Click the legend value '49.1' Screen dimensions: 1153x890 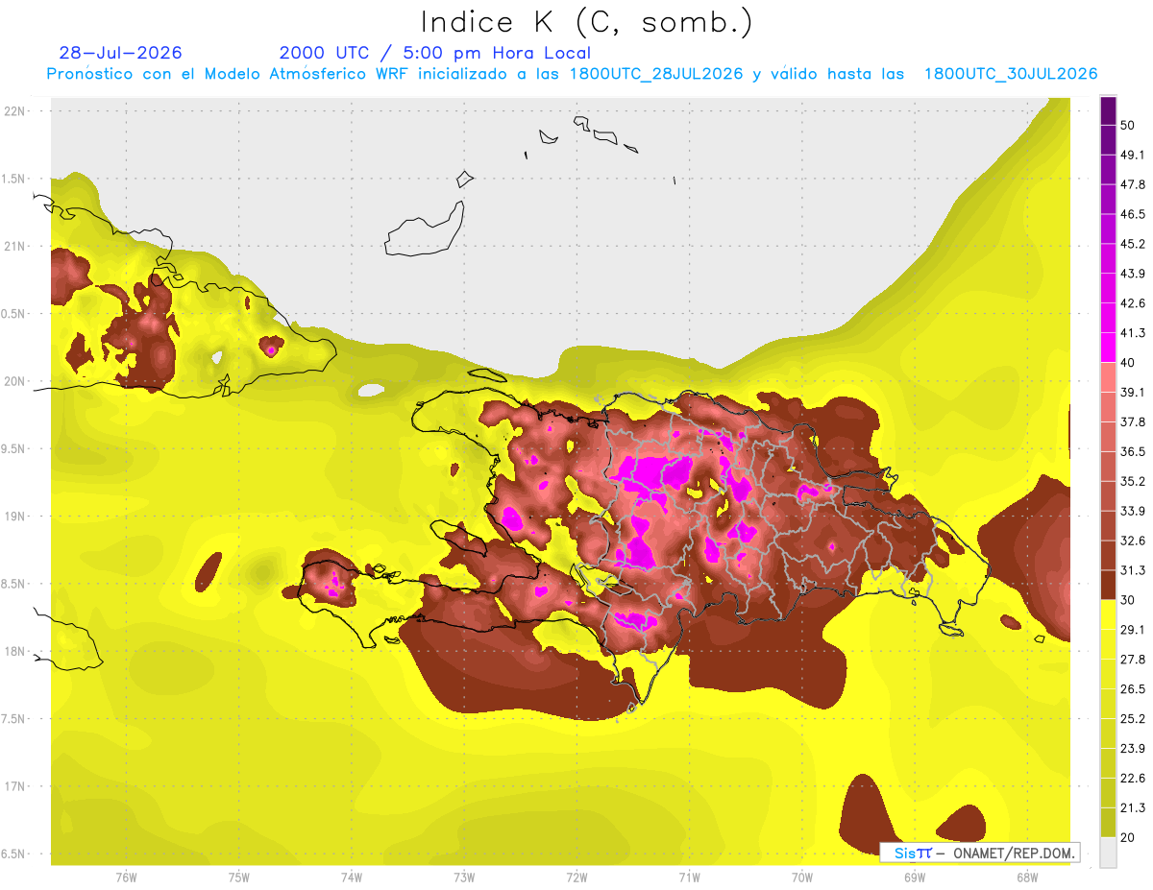pyautogui.click(x=1133, y=155)
